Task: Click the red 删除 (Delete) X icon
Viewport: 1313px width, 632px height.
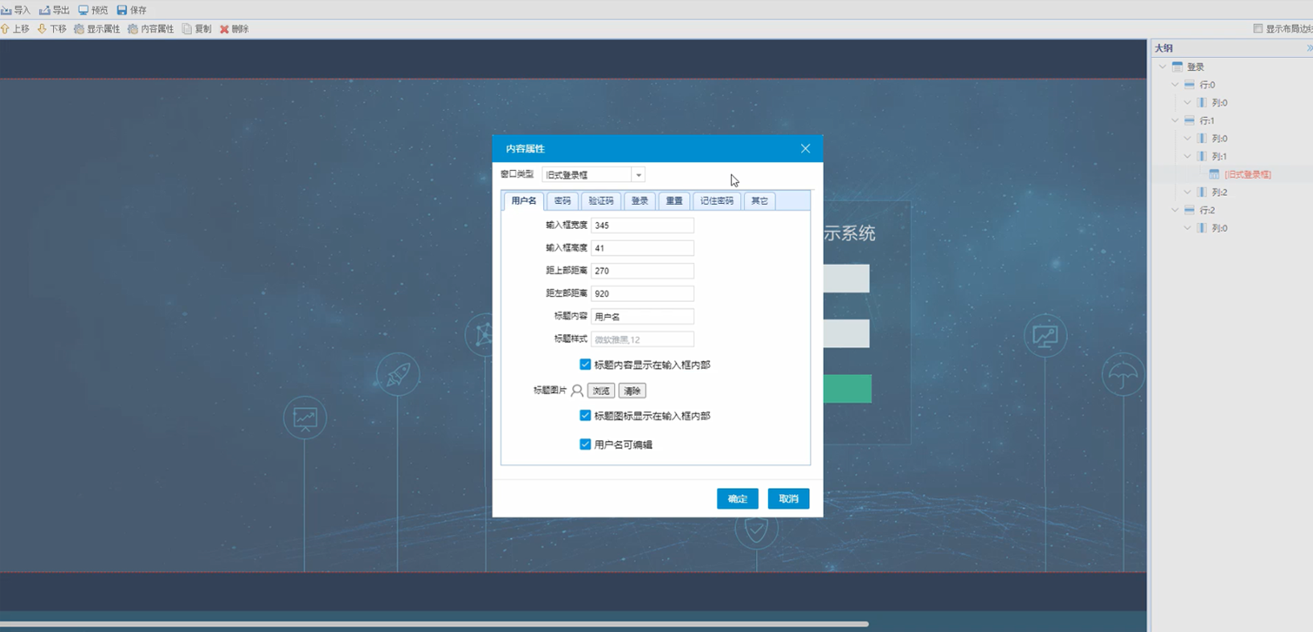Action: [x=225, y=29]
